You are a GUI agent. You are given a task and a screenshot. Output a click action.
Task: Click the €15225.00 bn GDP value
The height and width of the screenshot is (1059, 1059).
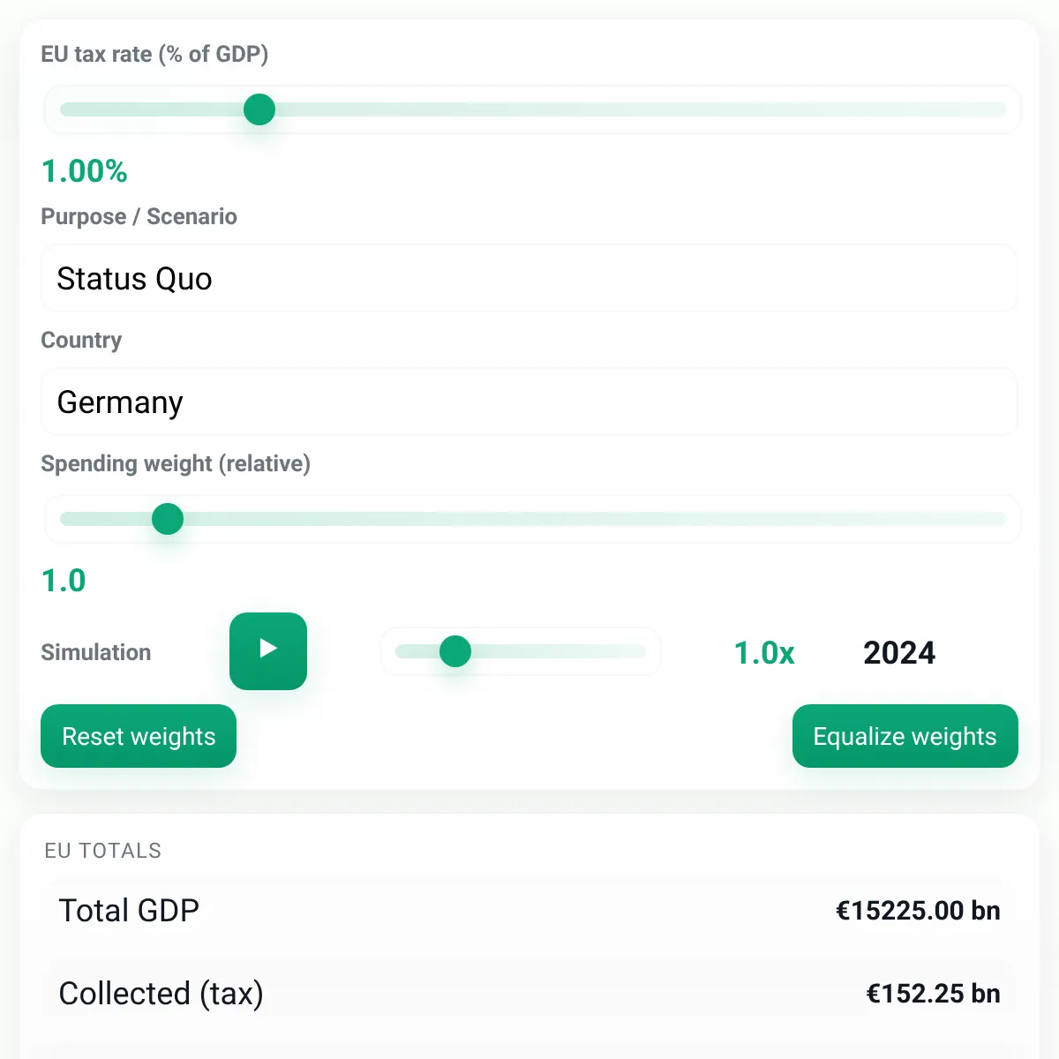[x=918, y=911]
